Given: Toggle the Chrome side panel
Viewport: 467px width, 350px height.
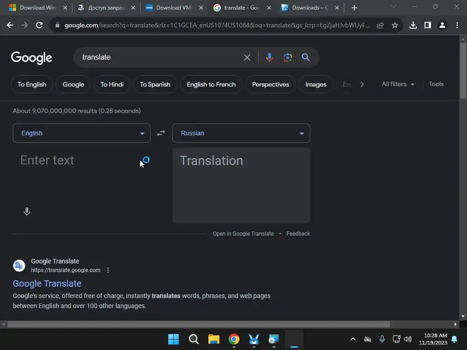Looking at the screenshot, I should click(x=428, y=26).
